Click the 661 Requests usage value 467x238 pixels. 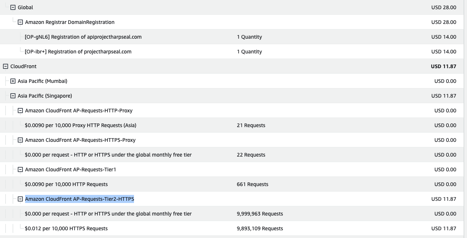click(x=253, y=184)
